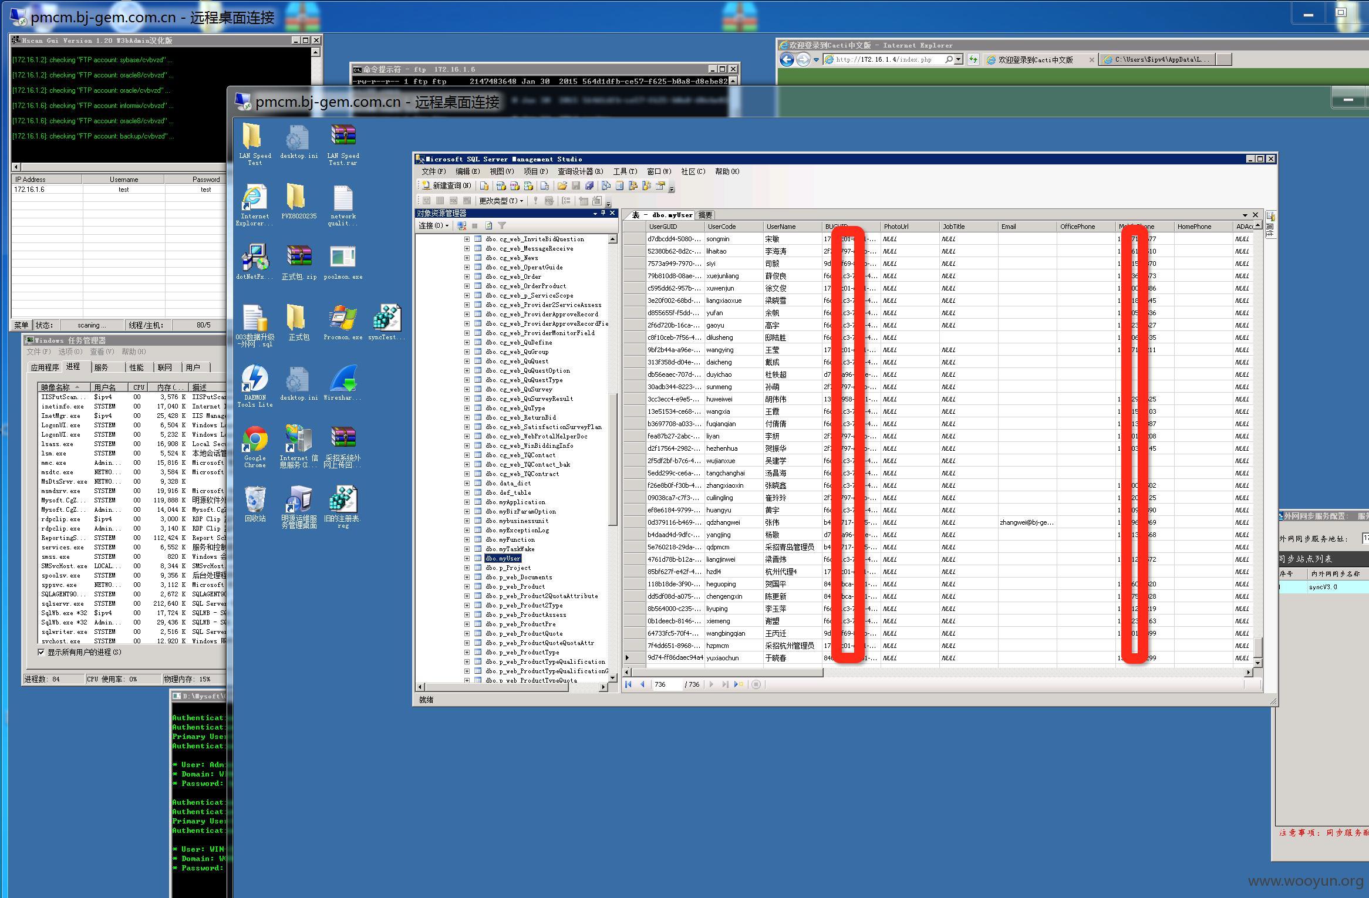Click the MDX query icon in SSMS toolbar
1369x898 pixels.
pos(501,185)
